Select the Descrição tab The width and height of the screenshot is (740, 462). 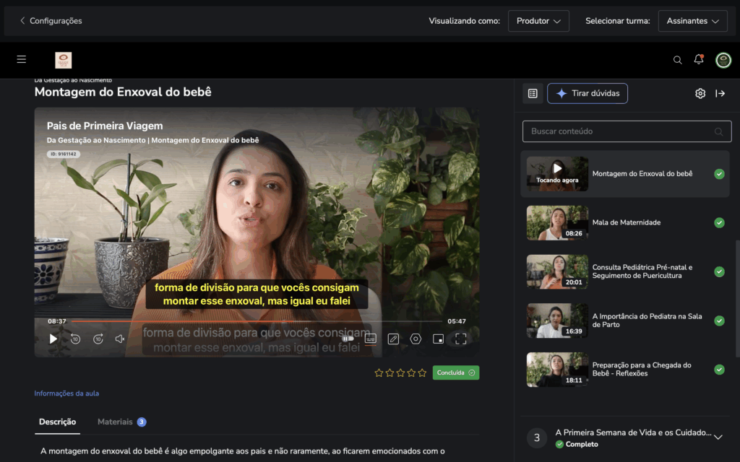tap(58, 422)
